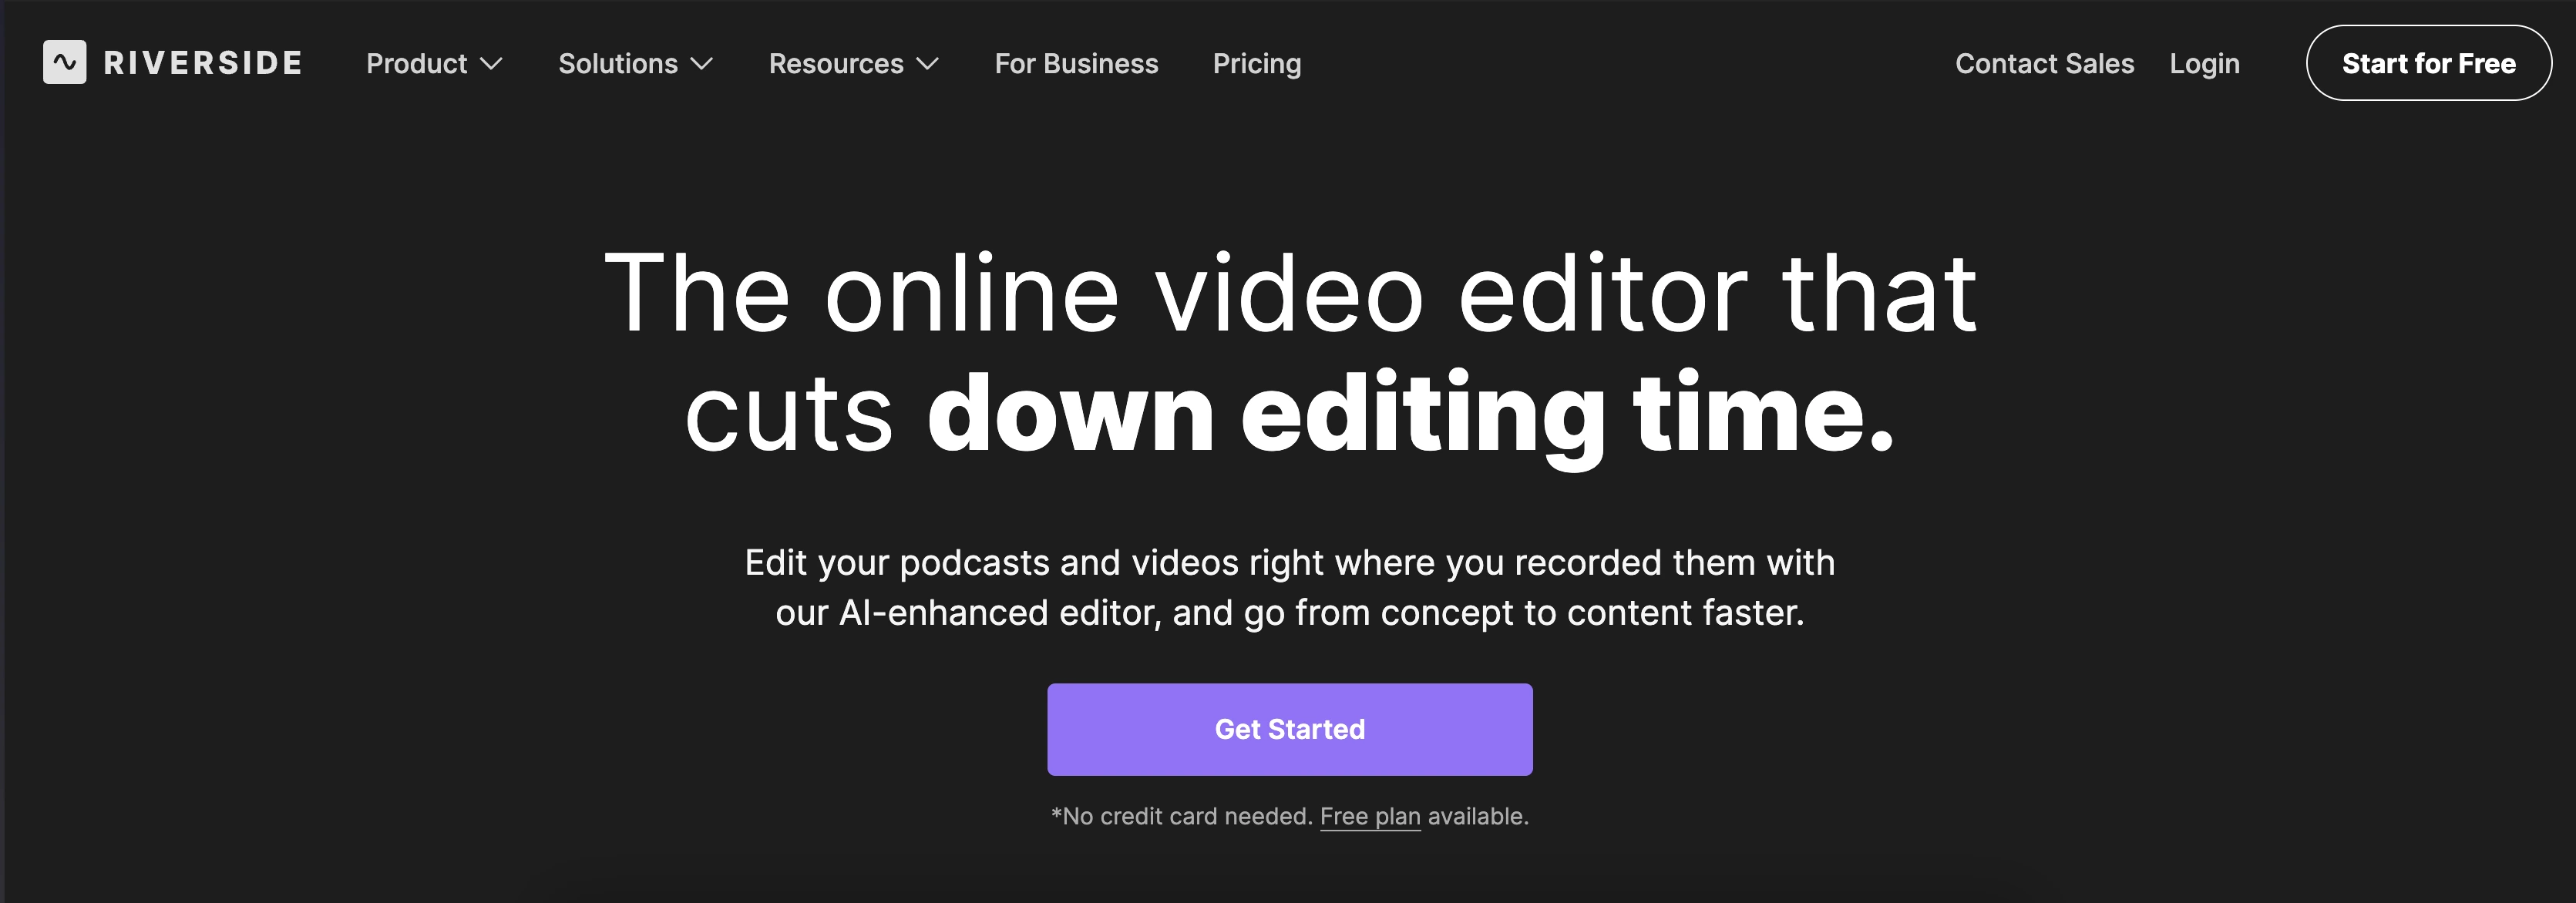The height and width of the screenshot is (903, 2576).
Task: Click the "AI-enhanced editor" description line
Action: click(1289, 613)
